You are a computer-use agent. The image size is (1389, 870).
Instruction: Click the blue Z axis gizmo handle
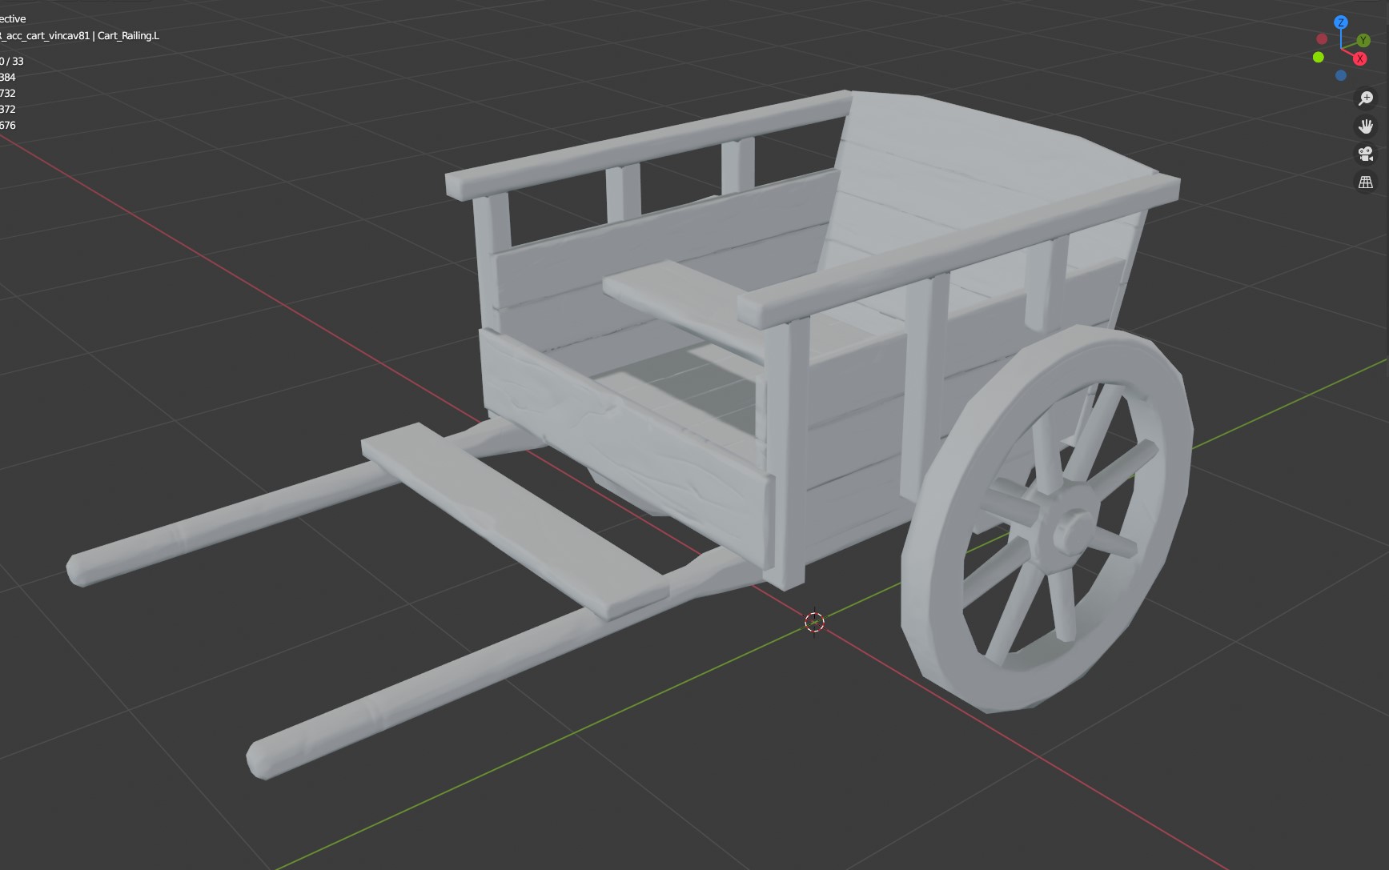1341,22
